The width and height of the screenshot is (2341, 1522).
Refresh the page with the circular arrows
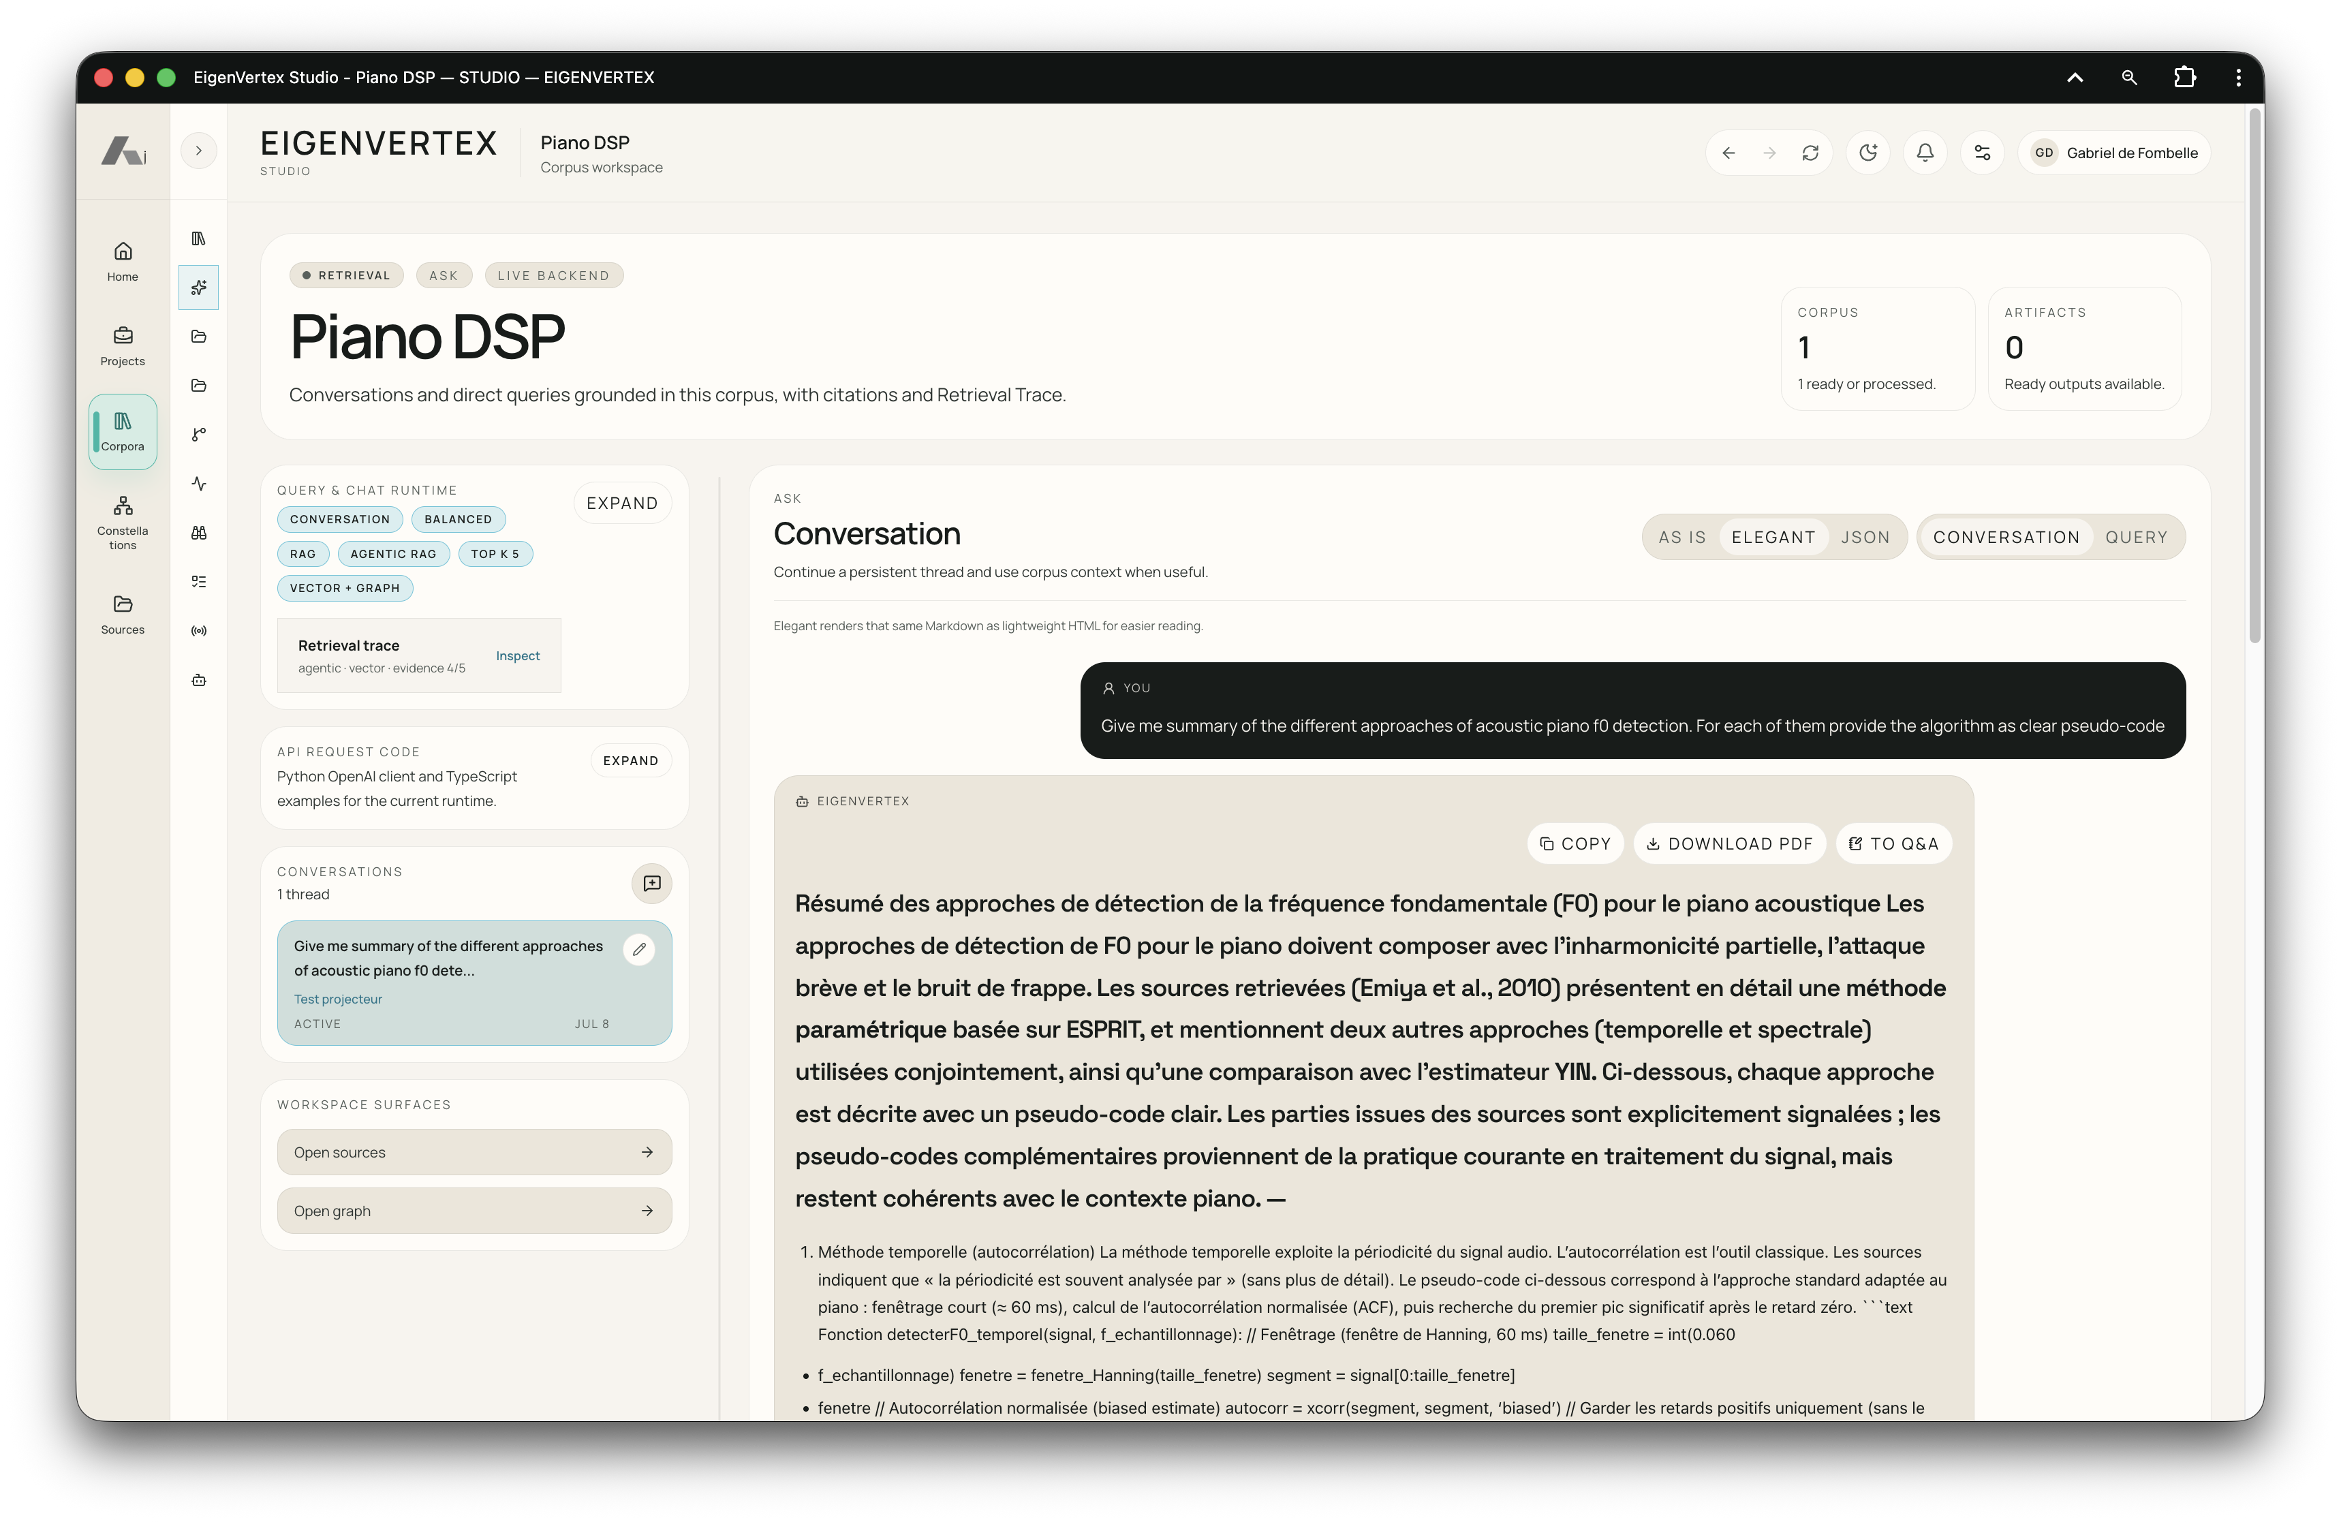pyautogui.click(x=1810, y=153)
